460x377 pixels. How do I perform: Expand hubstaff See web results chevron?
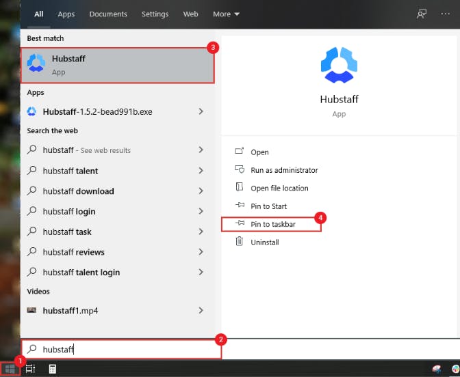(x=201, y=150)
